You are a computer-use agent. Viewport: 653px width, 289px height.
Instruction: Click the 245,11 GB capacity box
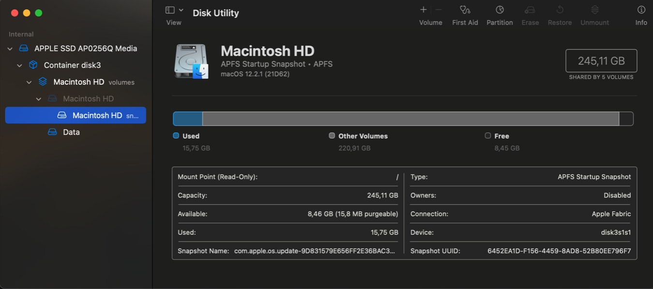coord(601,61)
